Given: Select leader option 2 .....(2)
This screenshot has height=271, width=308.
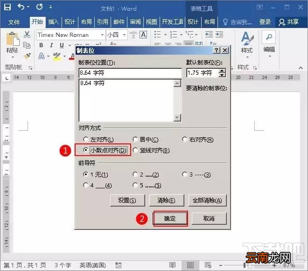Looking at the screenshot, I should [135, 174].
